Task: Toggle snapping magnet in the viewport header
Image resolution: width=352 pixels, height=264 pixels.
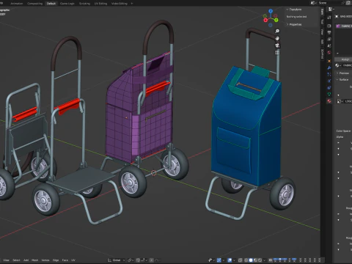Action: coord(138,260)
